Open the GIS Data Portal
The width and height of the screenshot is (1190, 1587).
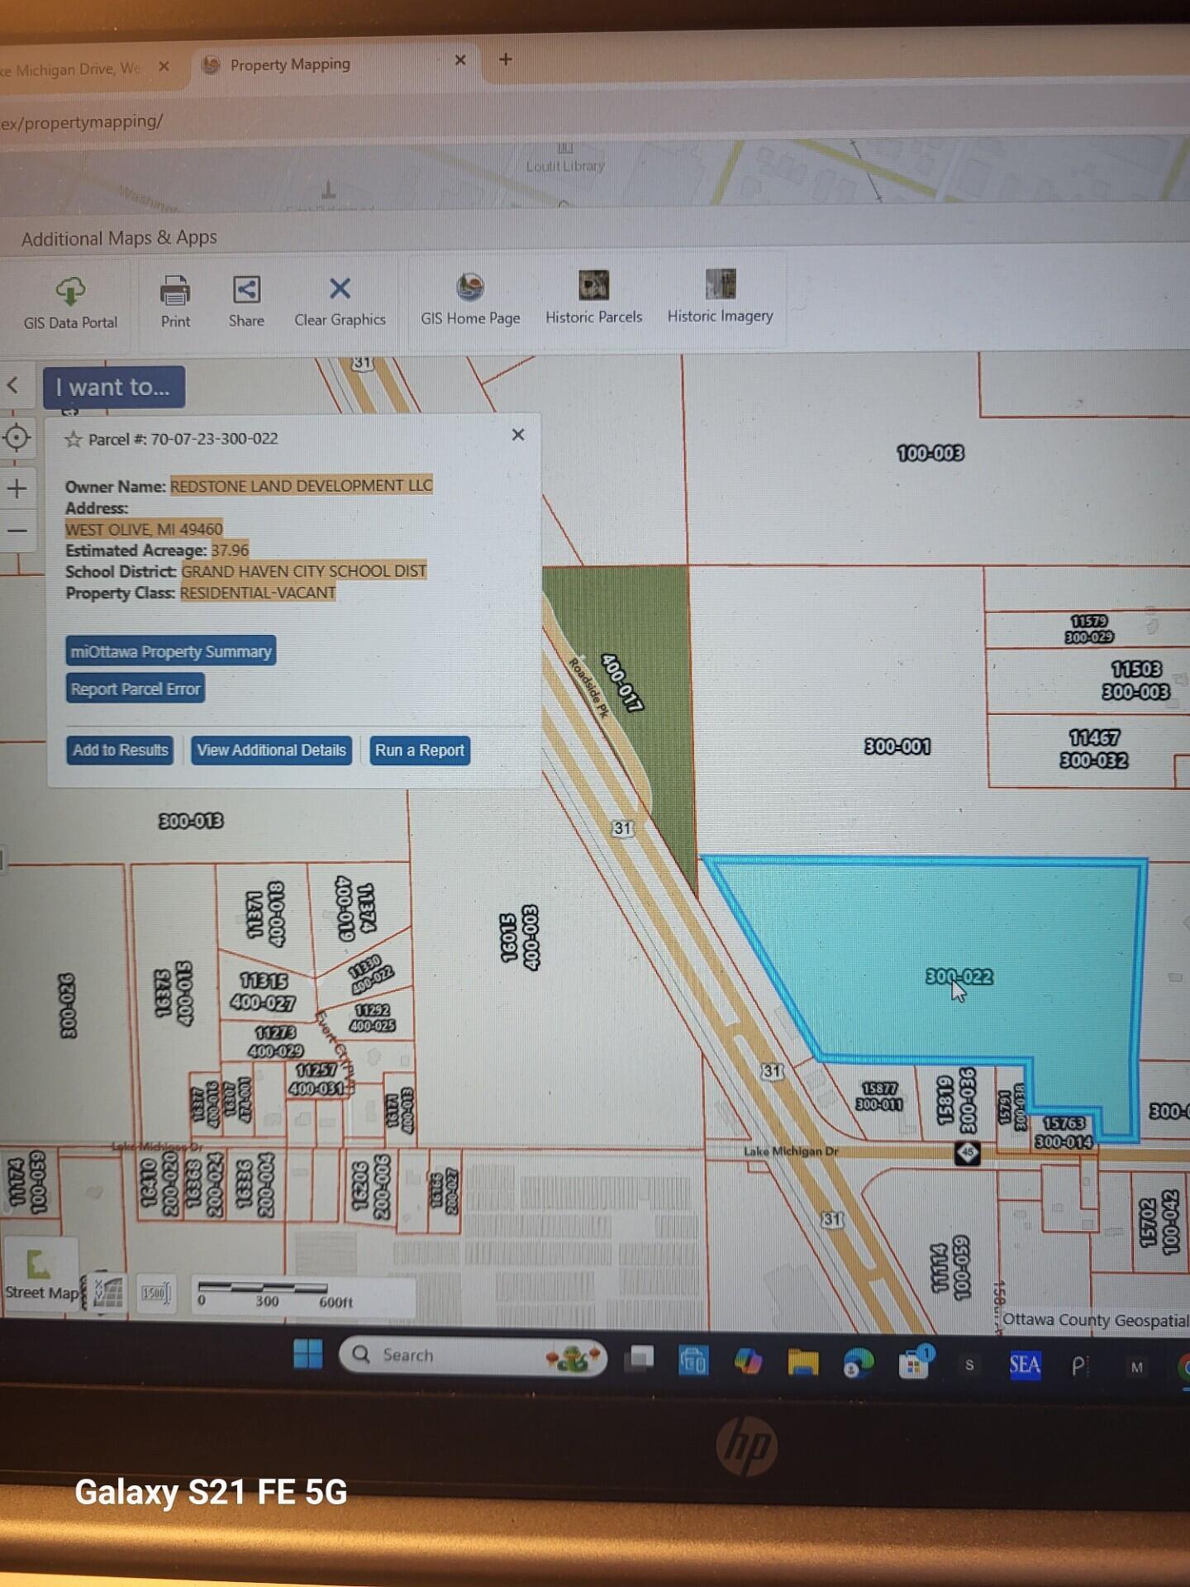(70, 303)
